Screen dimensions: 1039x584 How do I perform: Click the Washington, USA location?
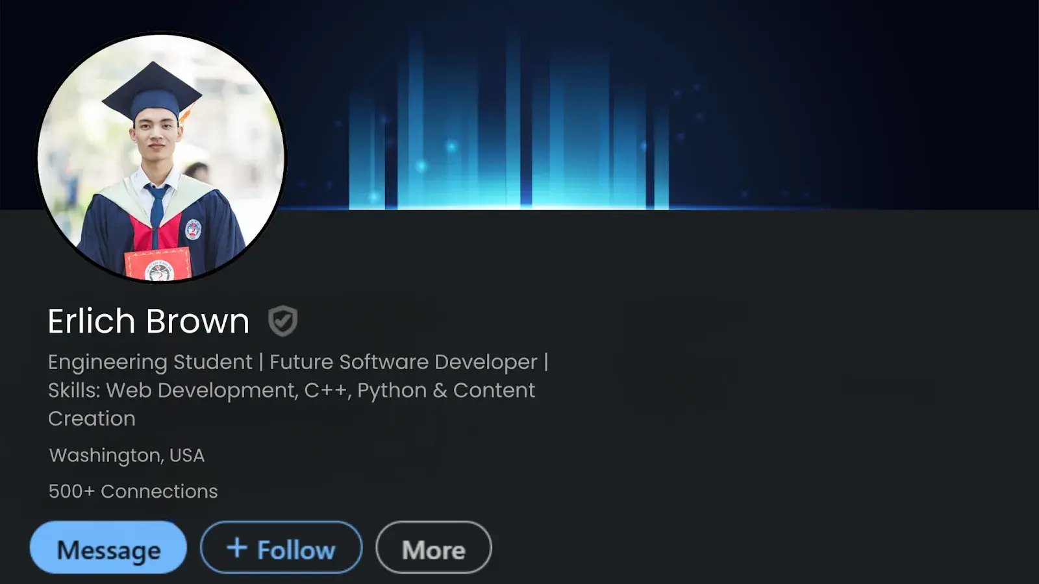pyautogui.click(x=127, y=456)
